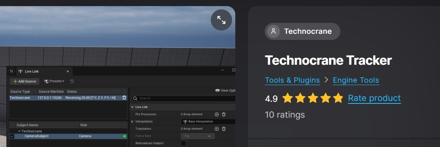Toggle the Rebroadcast Subject checkbox
This screenshot has width=440, height=147.
pos(183,143)
